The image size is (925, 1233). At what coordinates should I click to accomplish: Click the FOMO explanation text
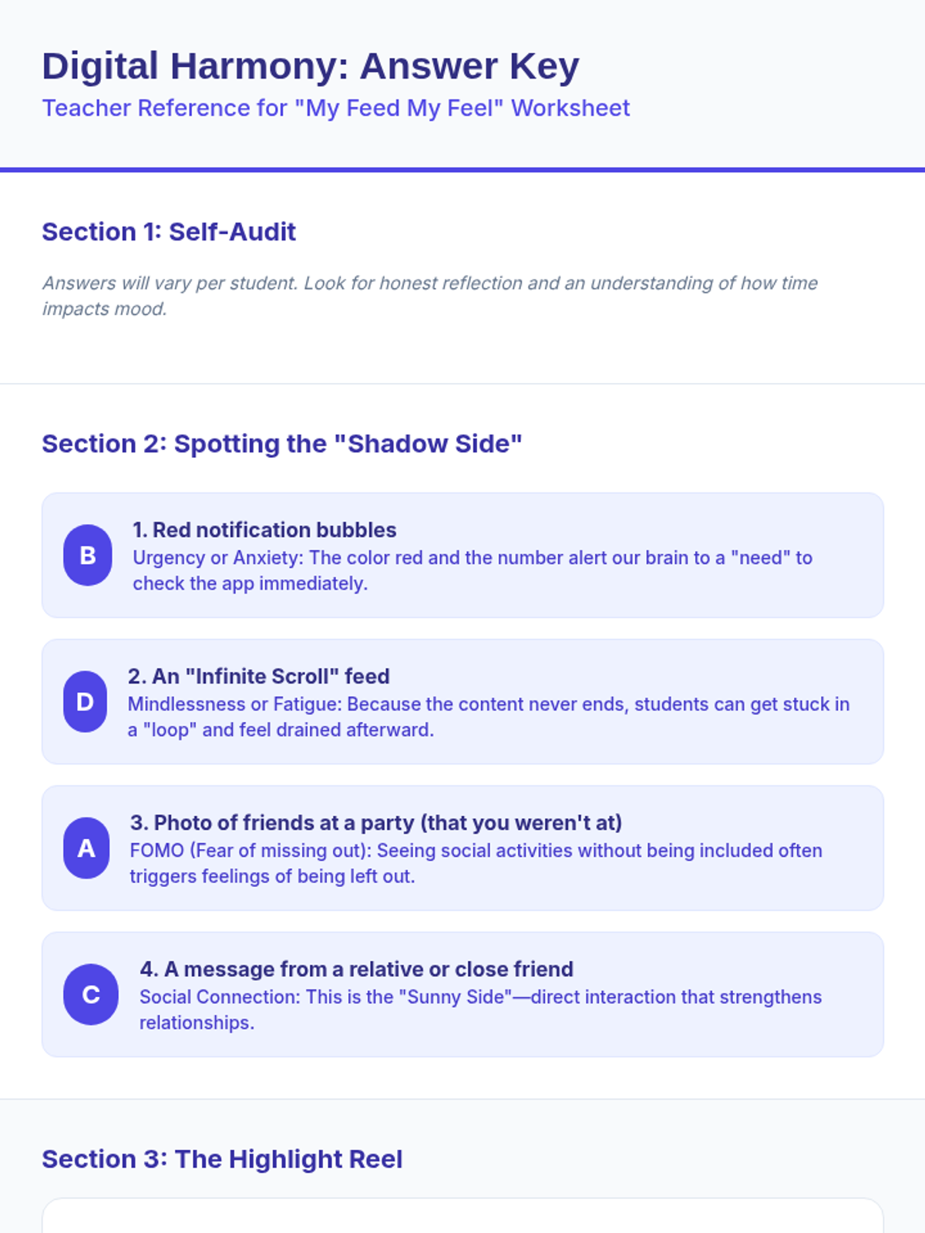tap(476, 863)
